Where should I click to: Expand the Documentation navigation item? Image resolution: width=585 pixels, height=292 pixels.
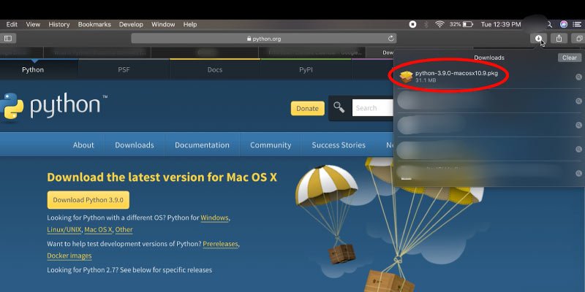coord(203,145)
